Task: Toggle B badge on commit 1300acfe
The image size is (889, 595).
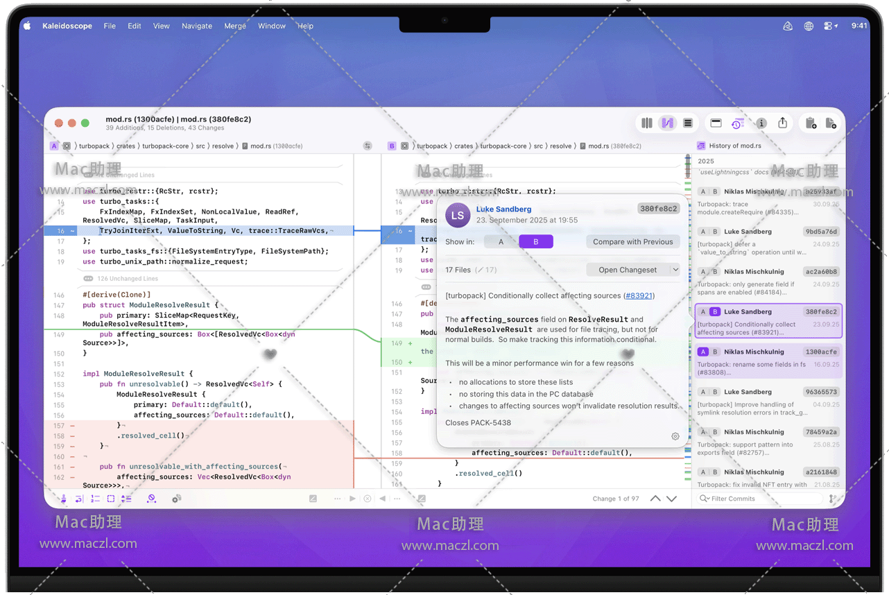Action: point(715,352)
